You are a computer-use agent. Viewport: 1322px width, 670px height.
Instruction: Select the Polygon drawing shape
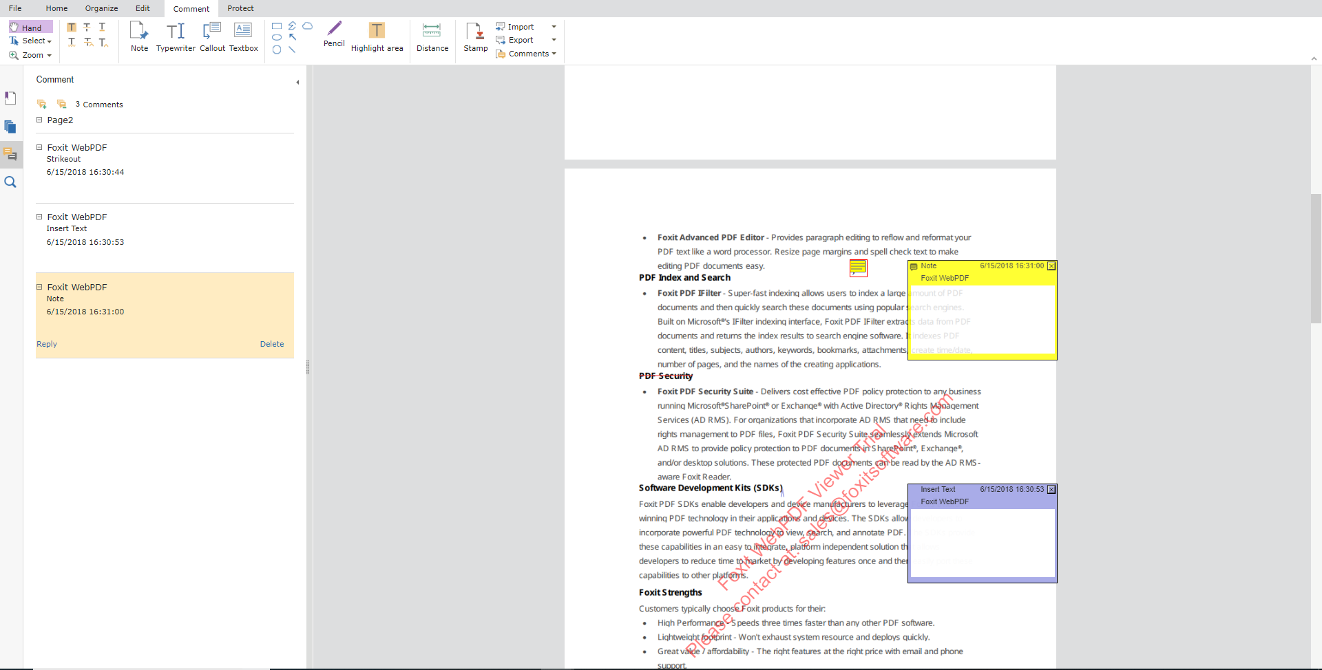[277, 50]
